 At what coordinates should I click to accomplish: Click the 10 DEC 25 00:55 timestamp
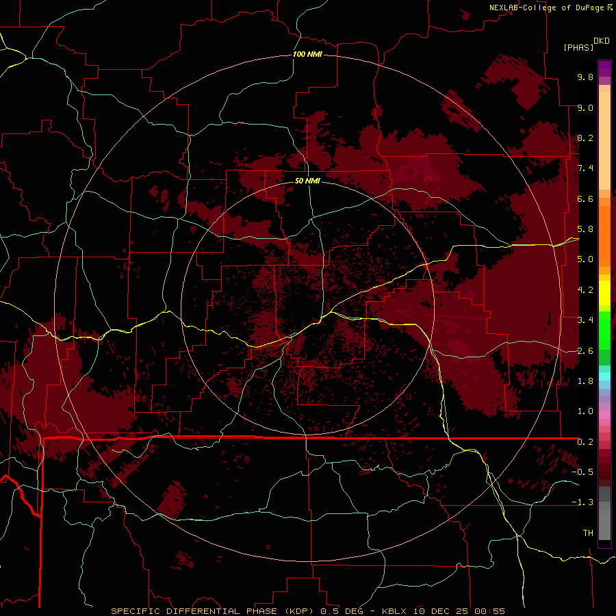point(458,611)
